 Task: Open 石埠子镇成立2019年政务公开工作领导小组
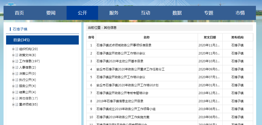tap(126, 109)
